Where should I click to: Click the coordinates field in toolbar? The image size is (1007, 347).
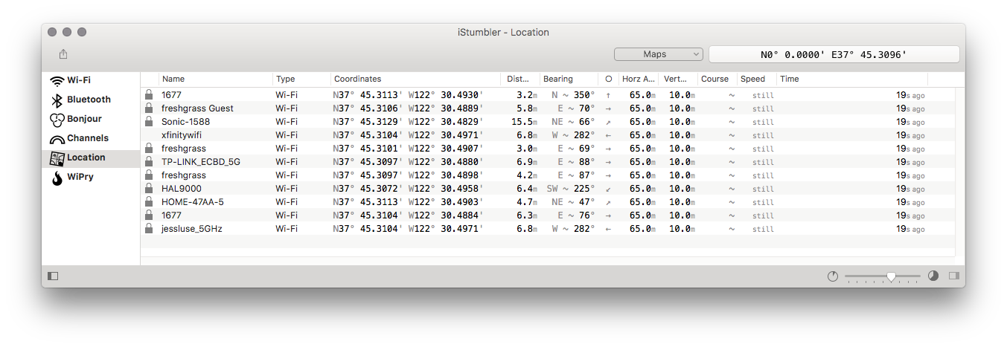tap(834, 54)
